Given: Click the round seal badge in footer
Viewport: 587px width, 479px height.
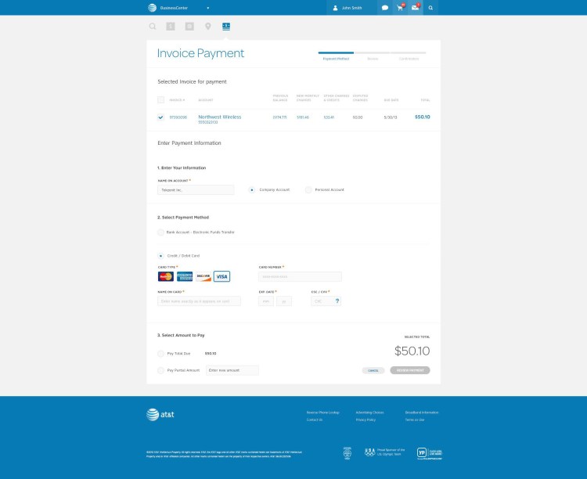Looking at the screenshot, I should 348,453.
